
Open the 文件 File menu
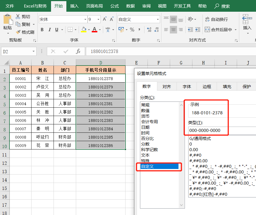pyautogui.click(x=10, y=6)
